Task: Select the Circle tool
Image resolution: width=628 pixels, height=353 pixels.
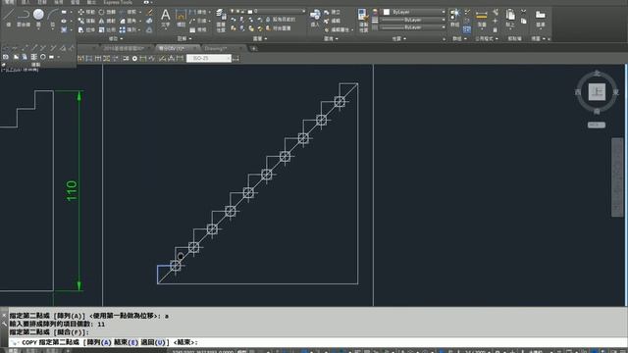Action: pyautogui.click(x=38, y=15)
